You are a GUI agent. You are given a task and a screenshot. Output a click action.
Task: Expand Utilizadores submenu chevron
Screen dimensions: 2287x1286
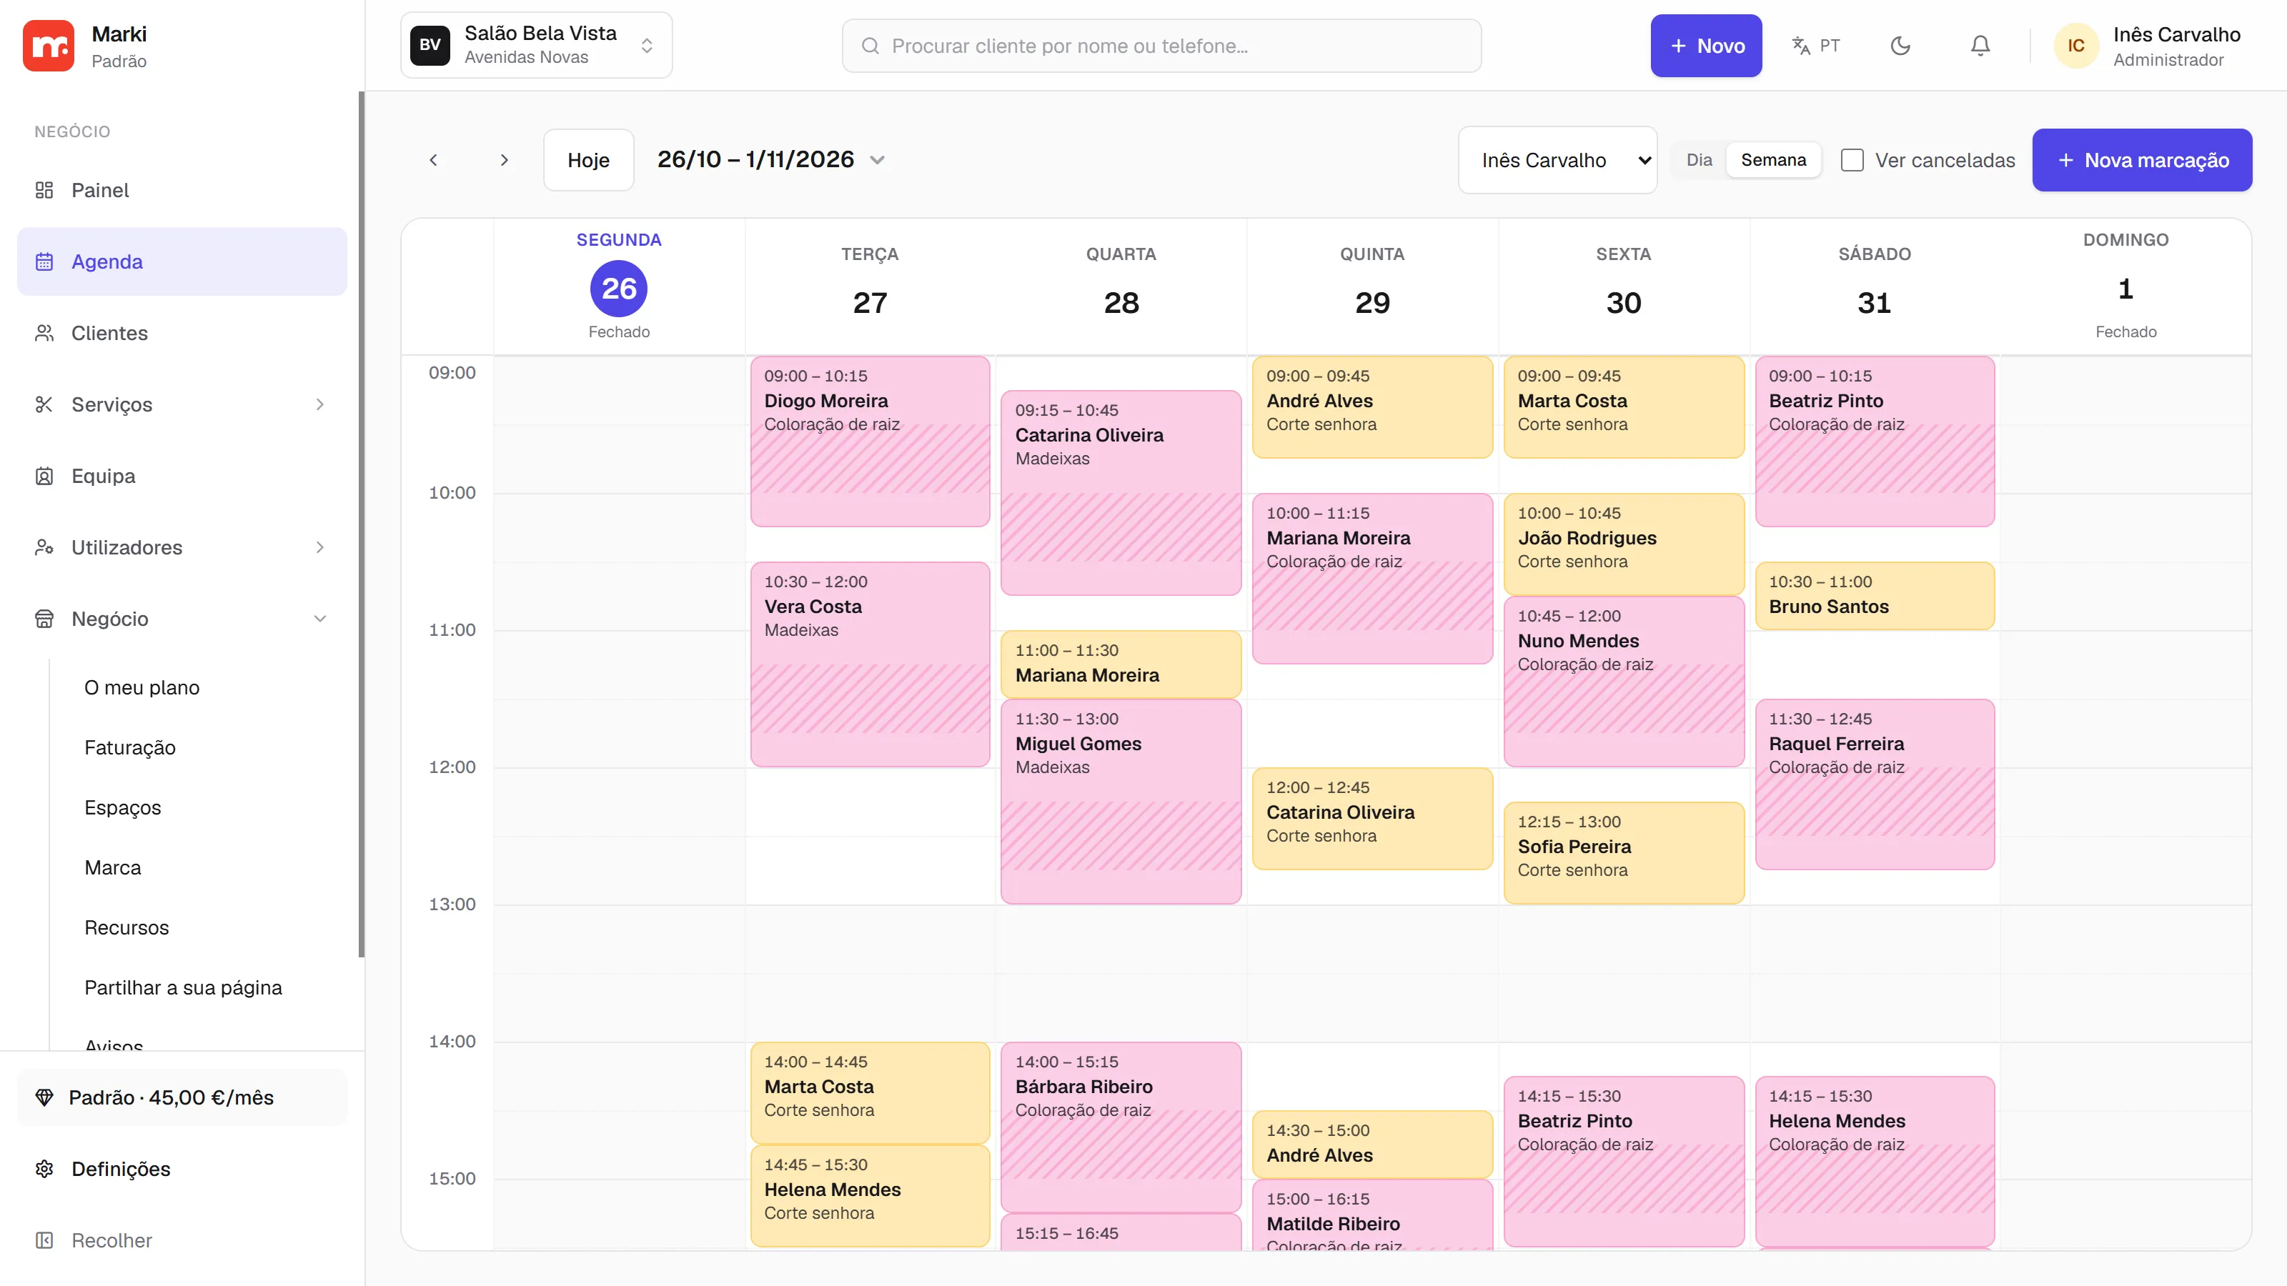[x=320, y=547]
